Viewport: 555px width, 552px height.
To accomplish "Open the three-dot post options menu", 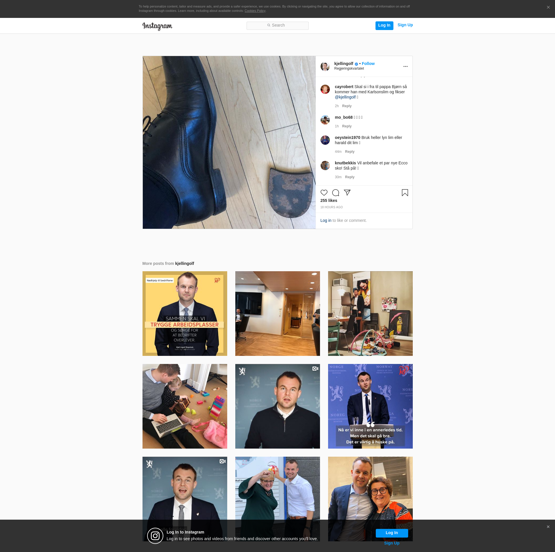I will point(406,66).
